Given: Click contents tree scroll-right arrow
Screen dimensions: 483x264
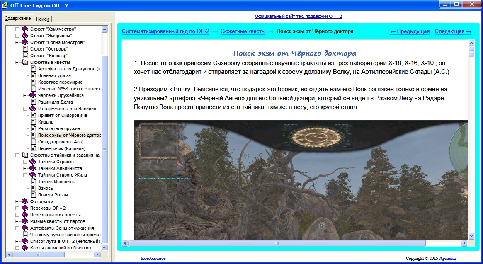Looking at the screenshot, I should [x=97, y=255].
